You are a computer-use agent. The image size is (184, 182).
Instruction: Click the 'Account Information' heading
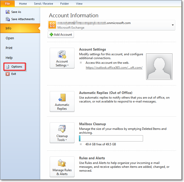[74, 15]
